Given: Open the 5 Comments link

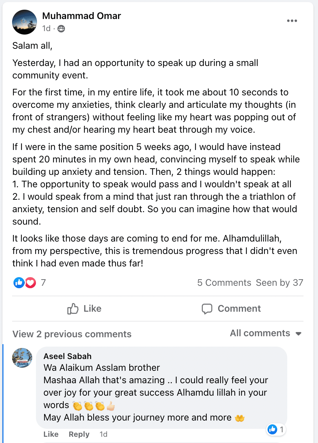Looking at the screenshot, I should point(224,283).
